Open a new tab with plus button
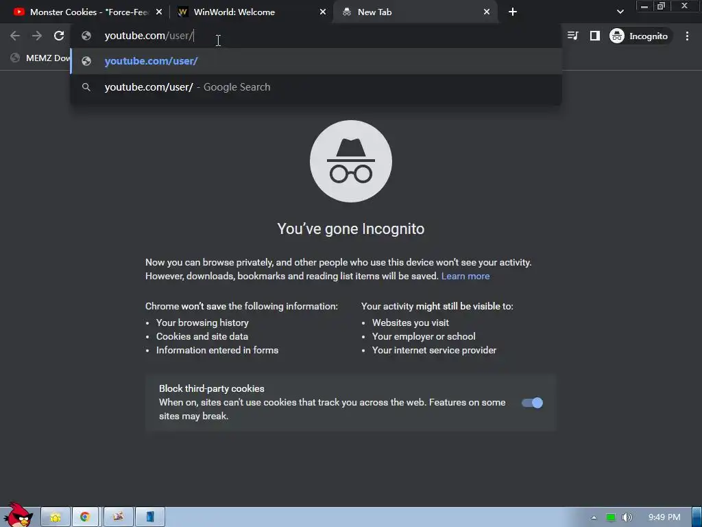Screen dimensions: 702x527 [x=513, y=12]
